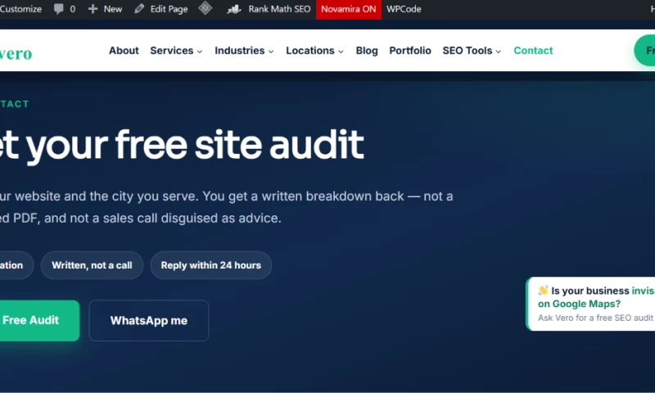Click the 'free site audit' heading

click(182, 145)
